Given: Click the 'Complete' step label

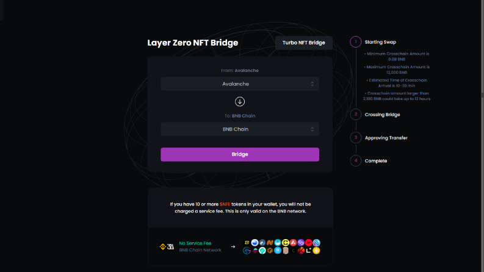Looking at the screenshot, I should tap(375, 161).
